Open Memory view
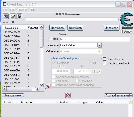The image size is (134, 117). [13, 95]
